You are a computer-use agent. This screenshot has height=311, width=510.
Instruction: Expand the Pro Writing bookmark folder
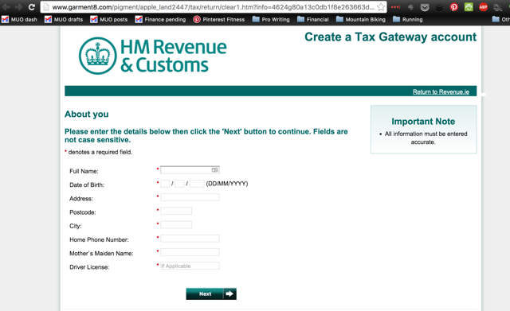point(271,19)
